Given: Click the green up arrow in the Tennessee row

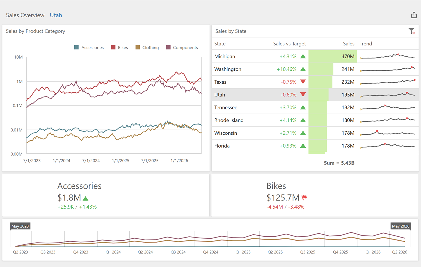Looking at the screenshot, I should pyautogui.click(x=303, y=107).
